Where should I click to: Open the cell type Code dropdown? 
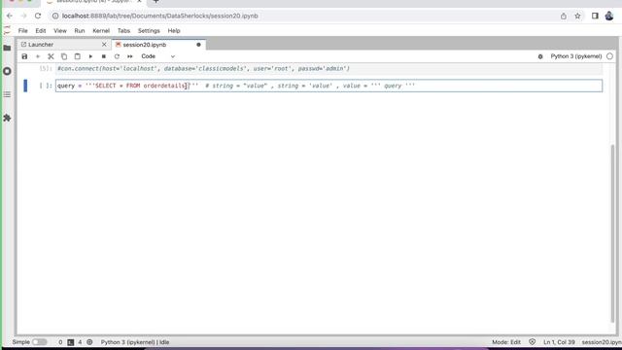pos(157,56)
